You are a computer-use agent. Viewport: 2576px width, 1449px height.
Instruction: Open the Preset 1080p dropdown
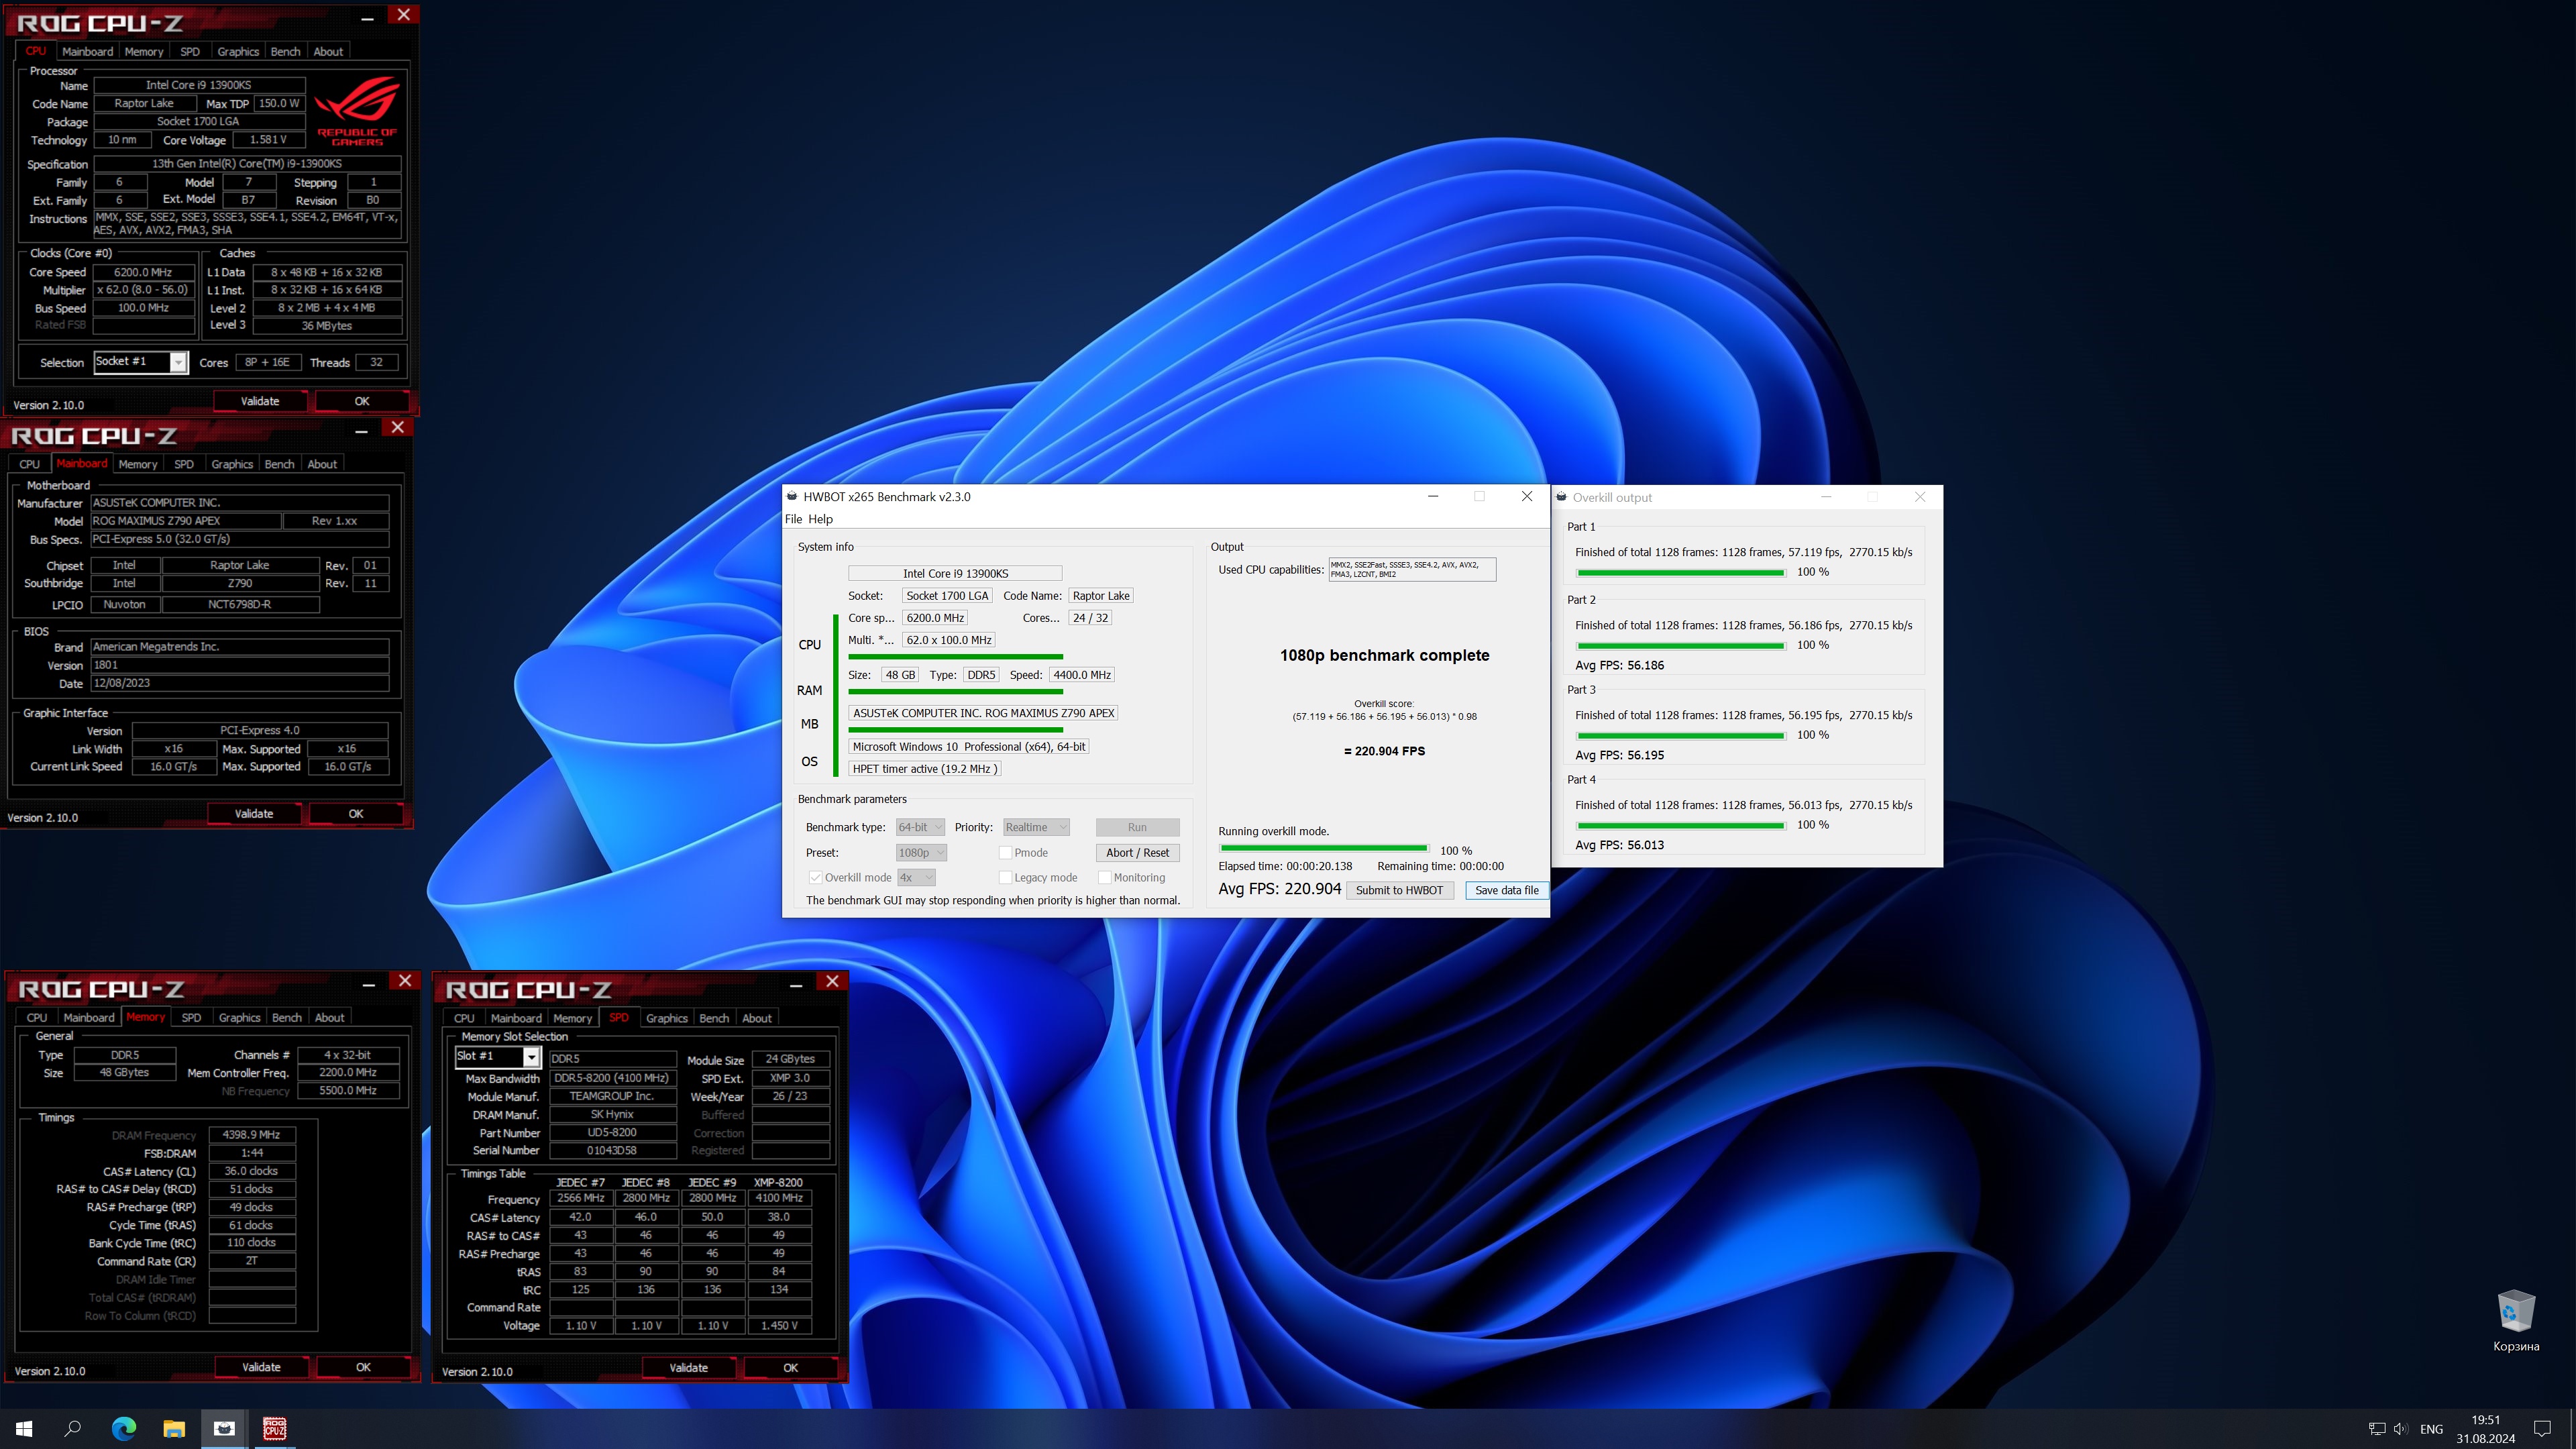tap(920, 852)
